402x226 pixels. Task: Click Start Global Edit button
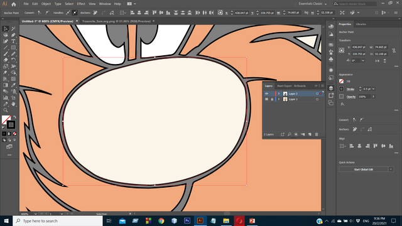click(x=364, y=169)
